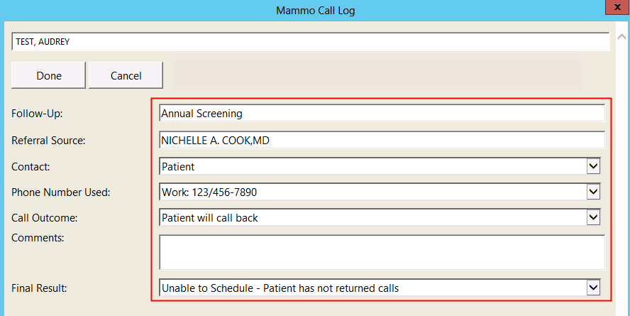Click the Mammo Call Log title bar
This screenshot has height=316, width=630.
[314, 10]
